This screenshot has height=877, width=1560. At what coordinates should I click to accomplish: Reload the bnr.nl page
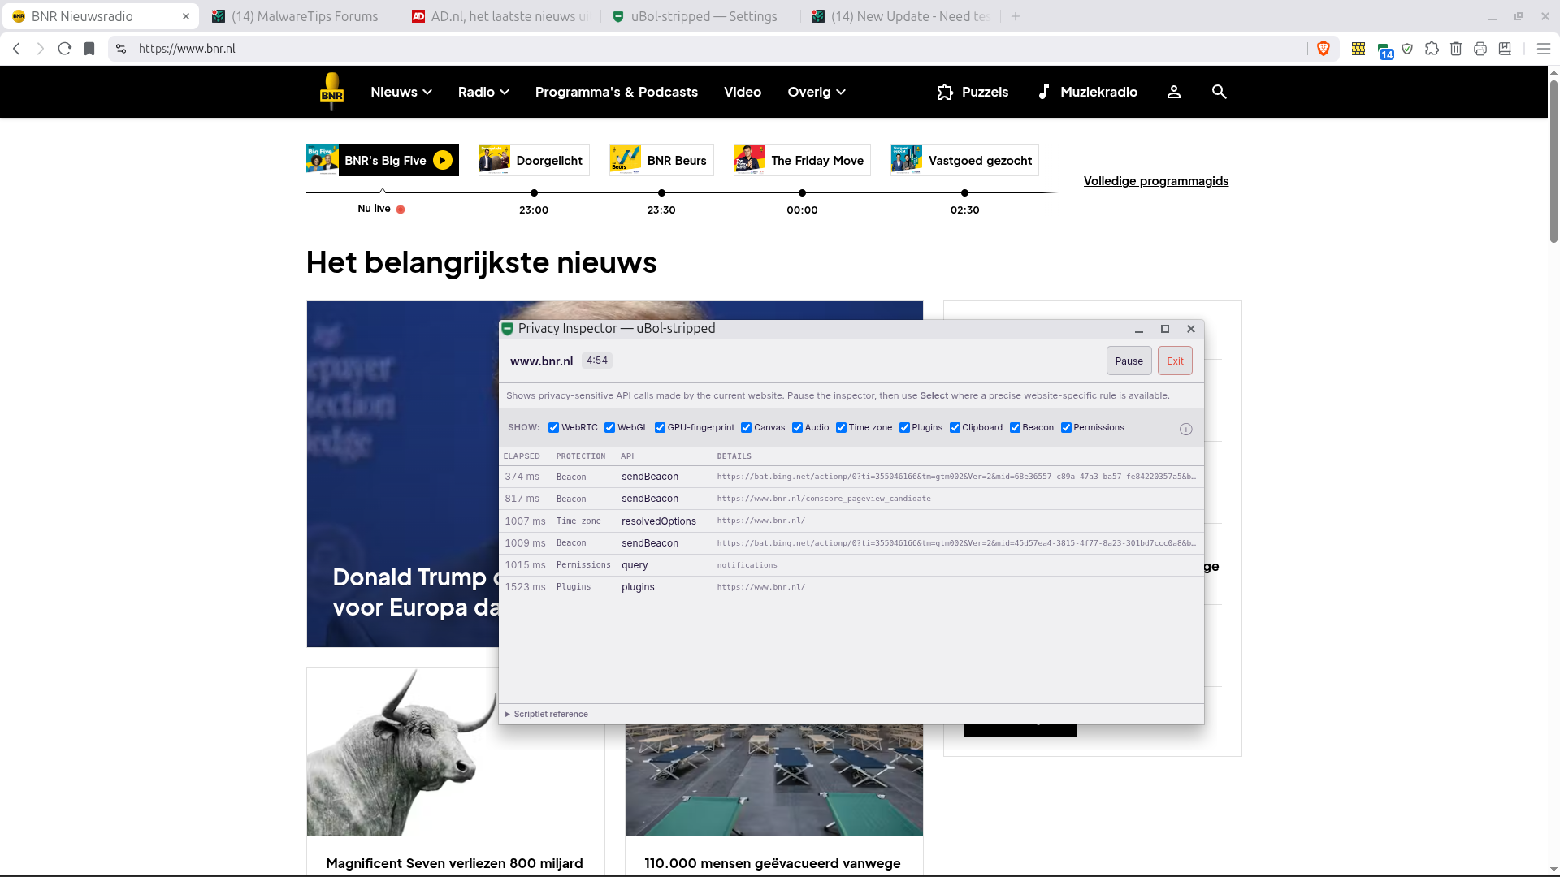click(65, 49)
